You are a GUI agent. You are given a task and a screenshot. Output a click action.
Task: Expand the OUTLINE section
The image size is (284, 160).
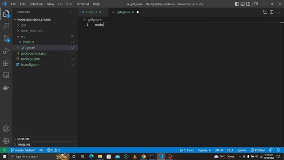[x=23, y=139]
